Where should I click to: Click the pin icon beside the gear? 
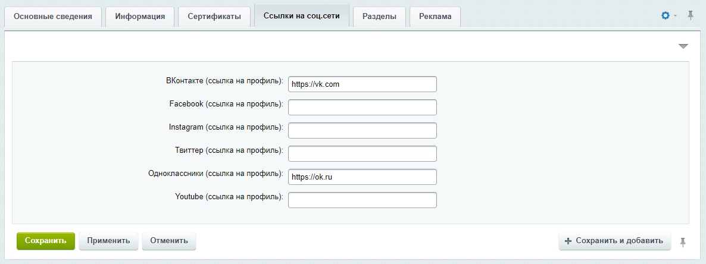point(691,15)
